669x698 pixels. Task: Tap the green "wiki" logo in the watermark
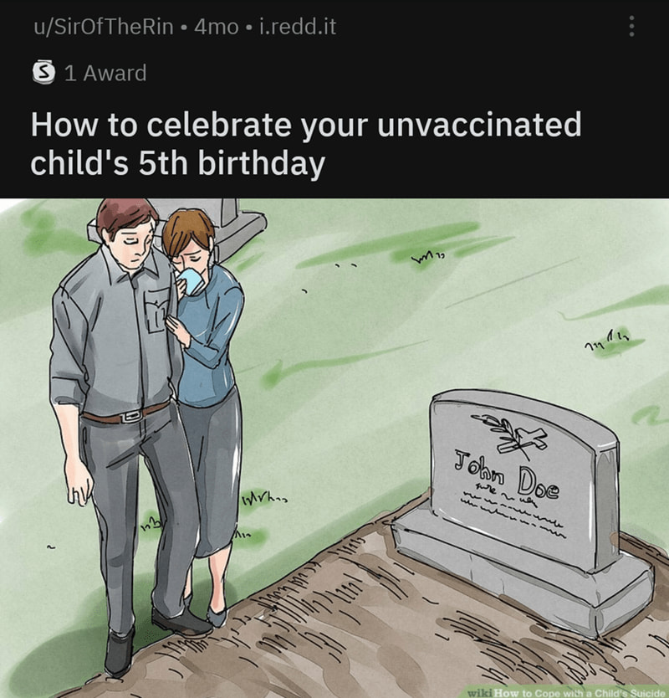[x=480, y=693]
